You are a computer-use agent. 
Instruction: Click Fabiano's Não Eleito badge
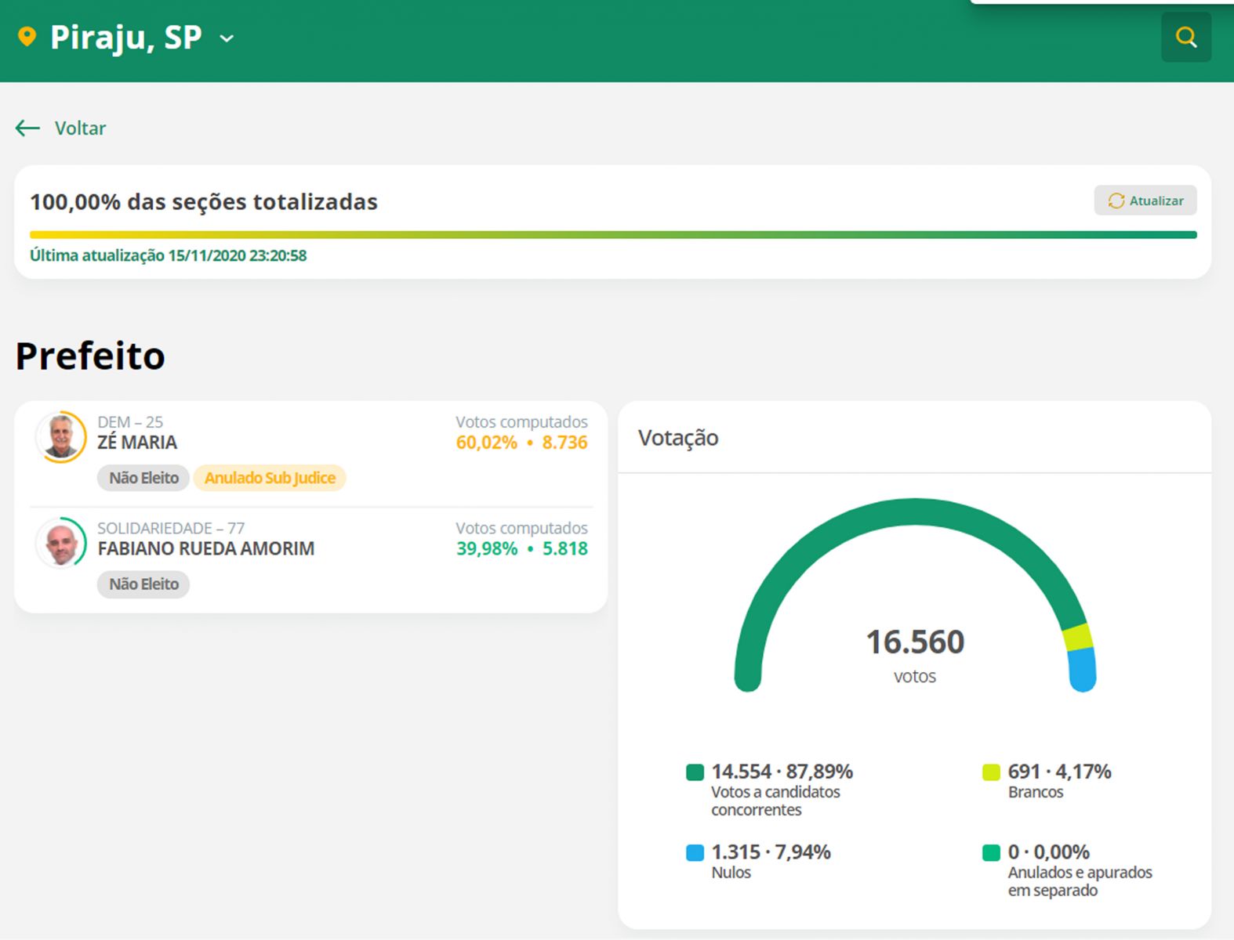point(143,584)
